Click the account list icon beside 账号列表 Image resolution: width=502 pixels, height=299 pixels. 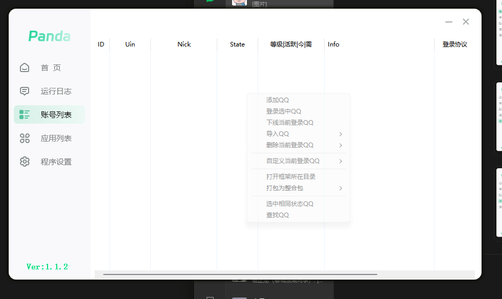25,114
